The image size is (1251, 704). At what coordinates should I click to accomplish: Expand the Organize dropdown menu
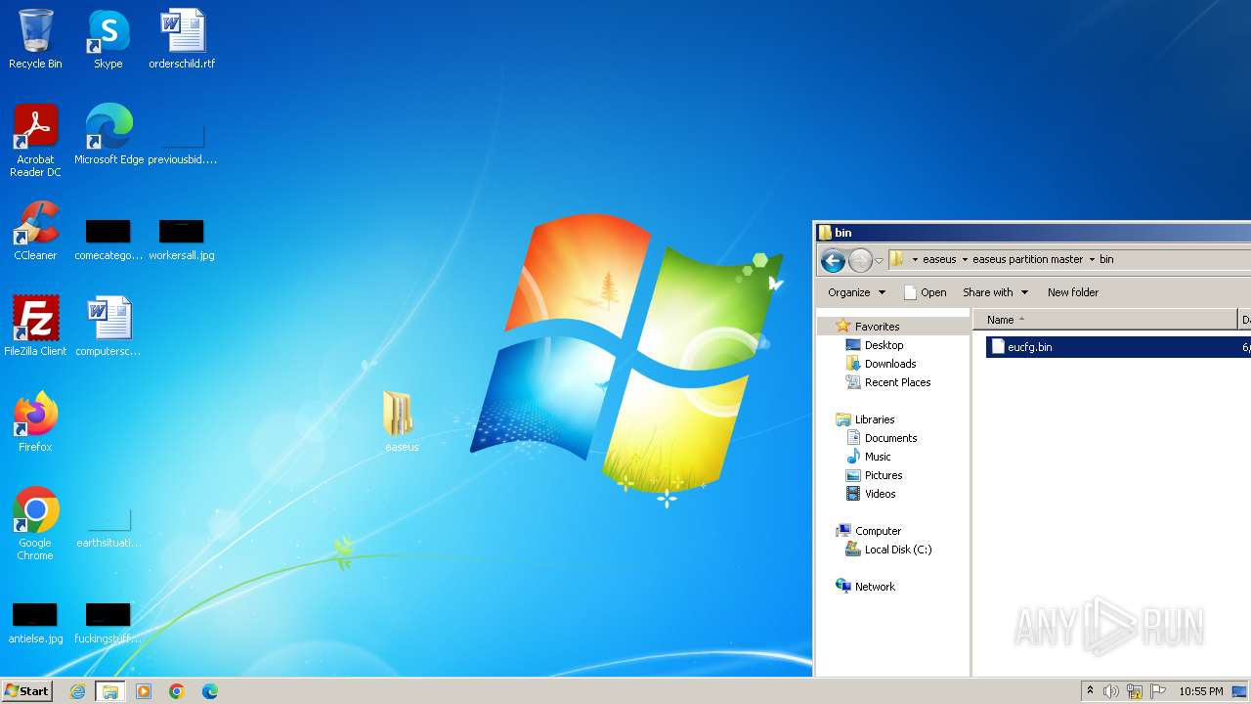(856, 292)
